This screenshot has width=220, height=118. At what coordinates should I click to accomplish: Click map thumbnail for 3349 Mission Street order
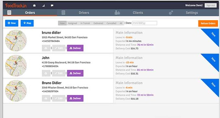[16, 91]
